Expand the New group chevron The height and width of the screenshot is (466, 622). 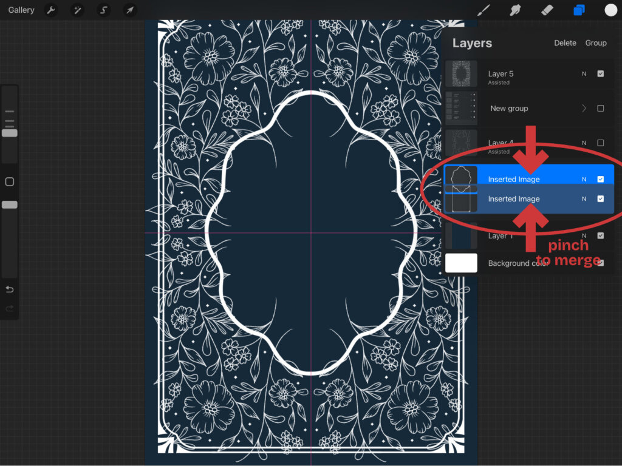coord(584,109)
